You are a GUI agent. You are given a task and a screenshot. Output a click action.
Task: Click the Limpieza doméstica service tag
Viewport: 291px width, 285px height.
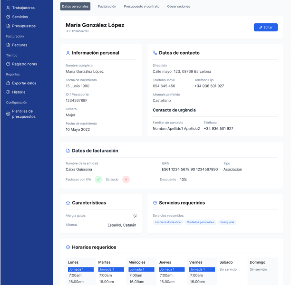168,222
